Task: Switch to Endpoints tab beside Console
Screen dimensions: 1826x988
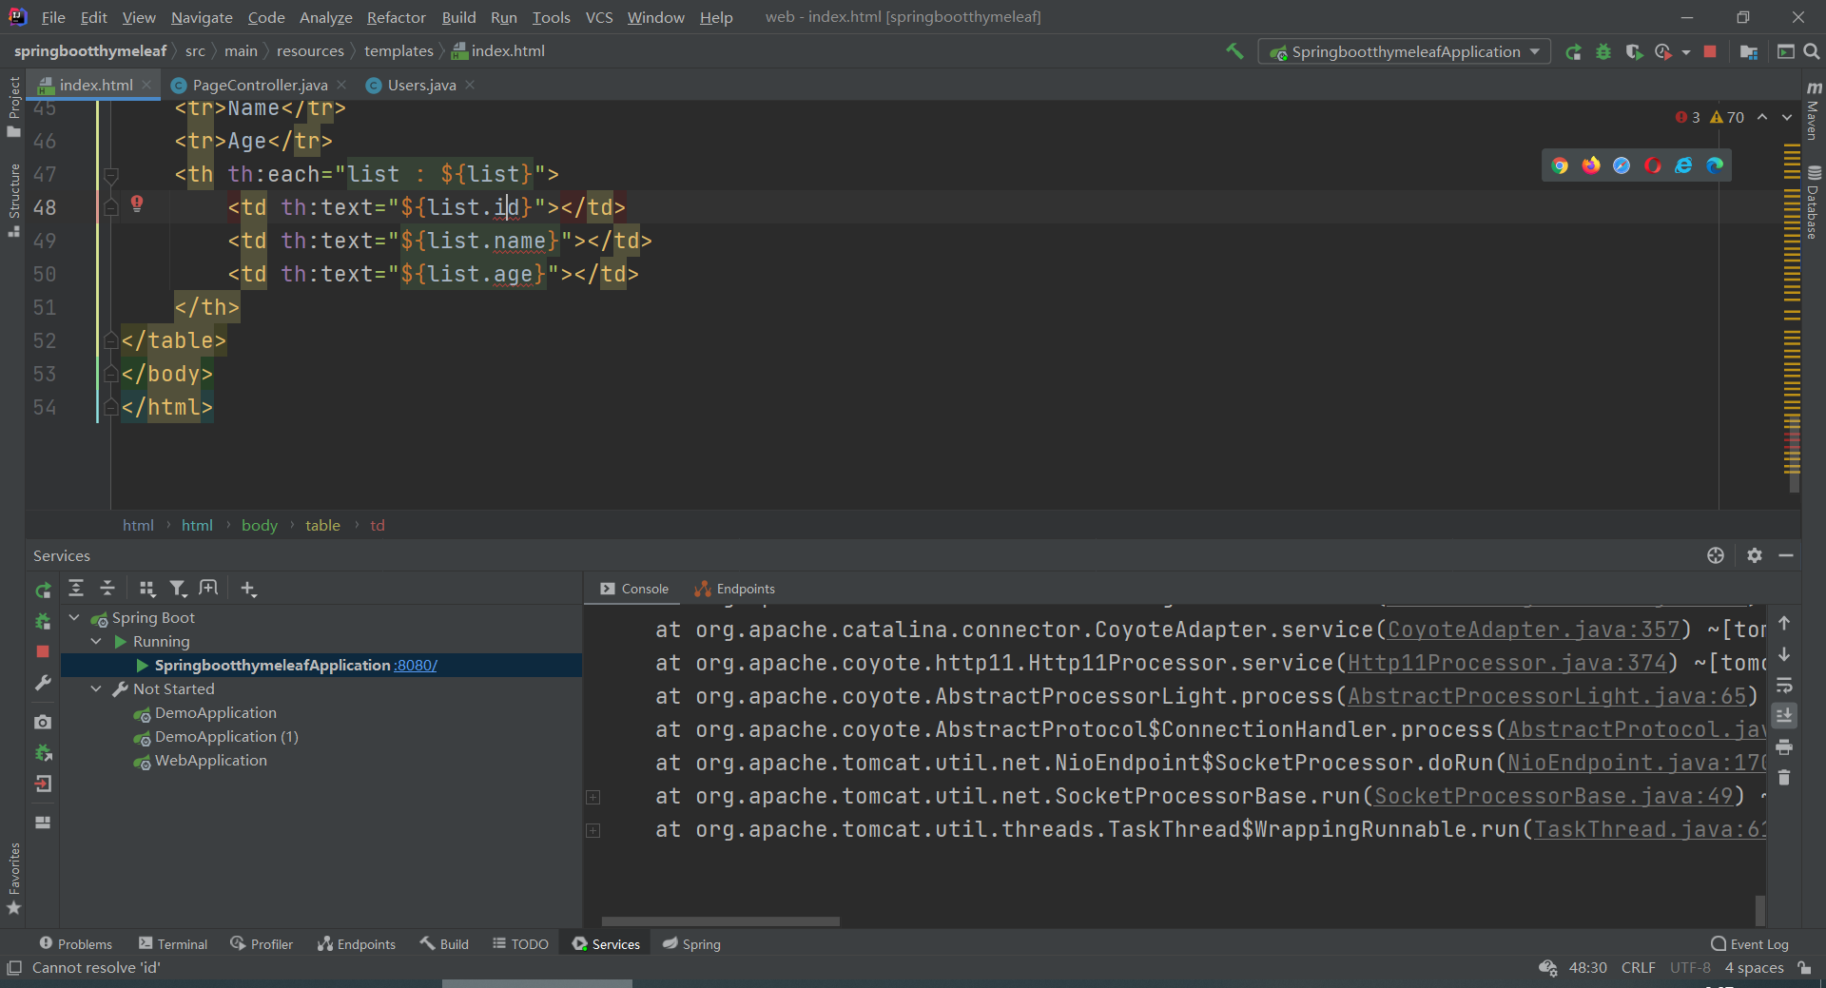Action: pos(735,589)
